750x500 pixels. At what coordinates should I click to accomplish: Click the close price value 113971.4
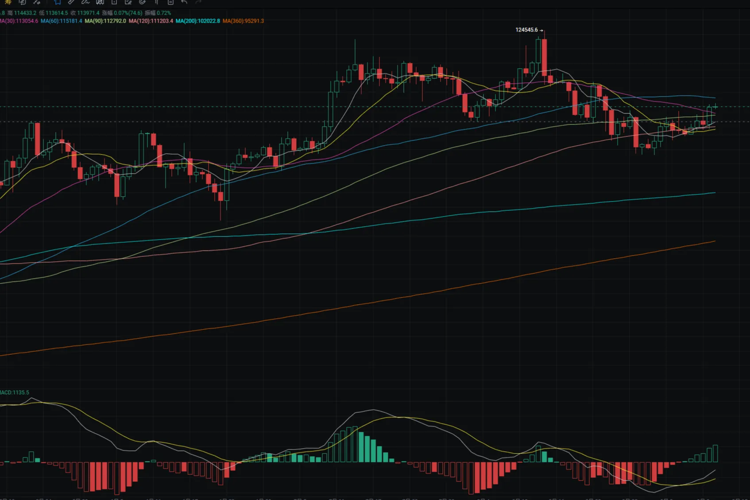tap(88, 13)
